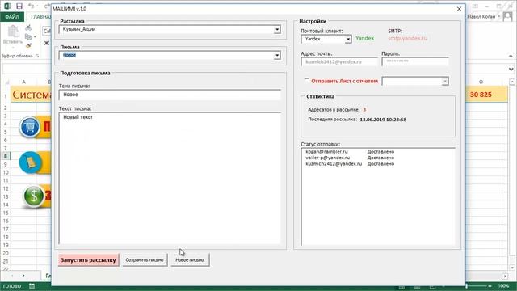Click inside the Текст письма text area
The height and width of the screenshot is (291, 517).
pyautogui.click(x=170, y=178)
